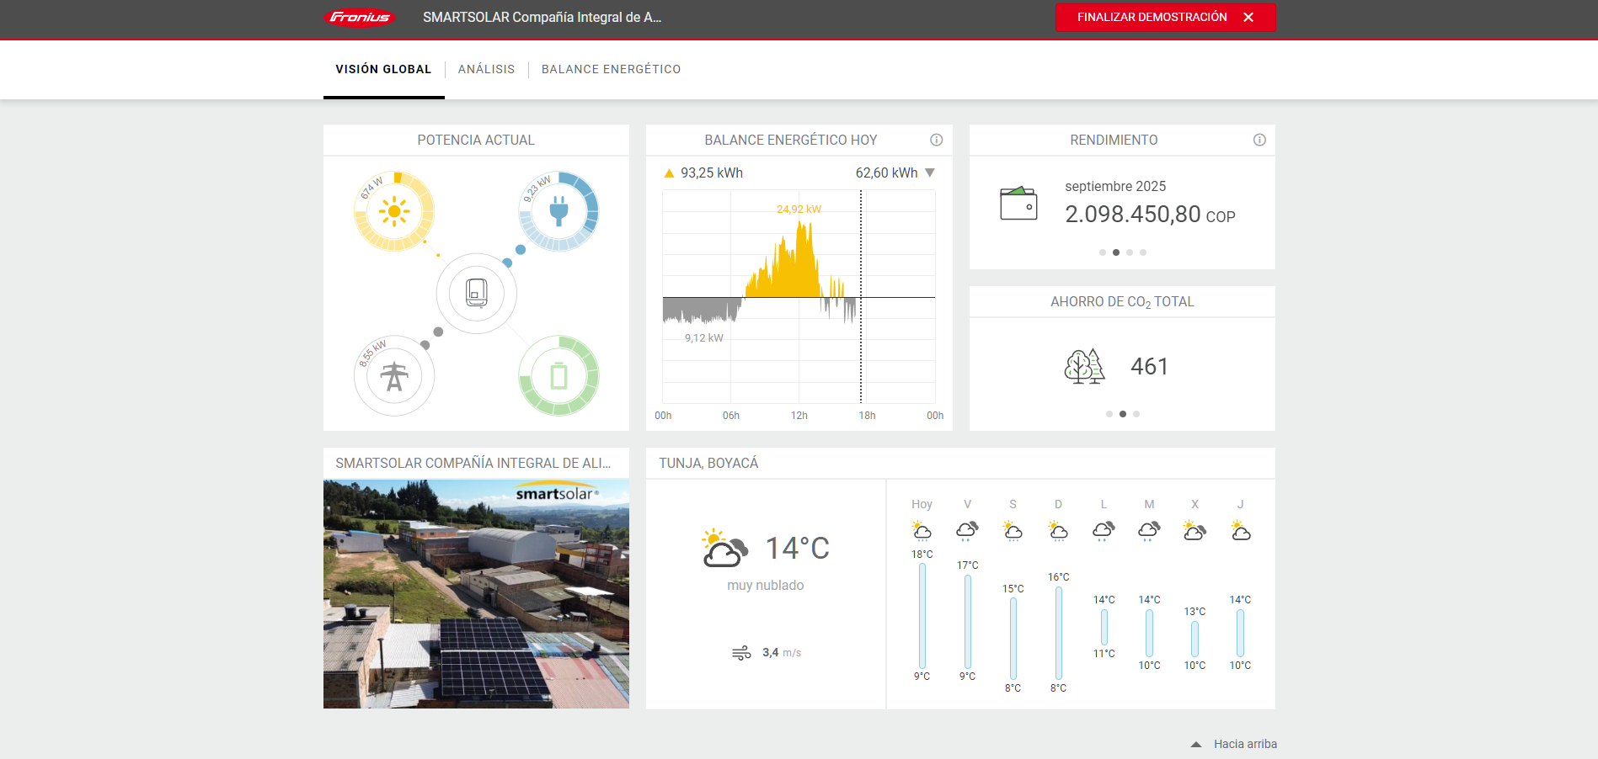
Task: Click the Hacia arriba arrow
Action: (x=1196, y=744)
